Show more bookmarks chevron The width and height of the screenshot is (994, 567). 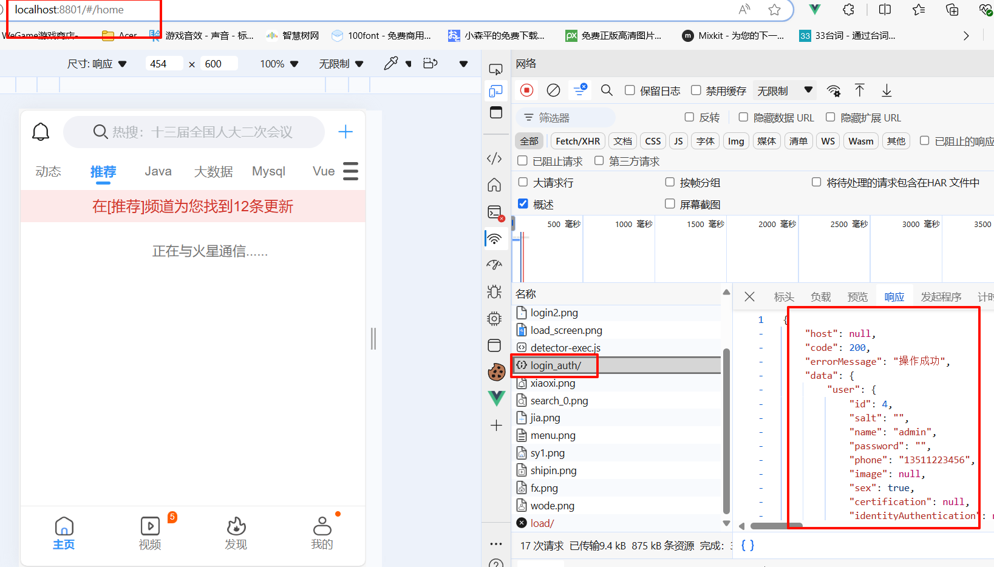[966, 36]
